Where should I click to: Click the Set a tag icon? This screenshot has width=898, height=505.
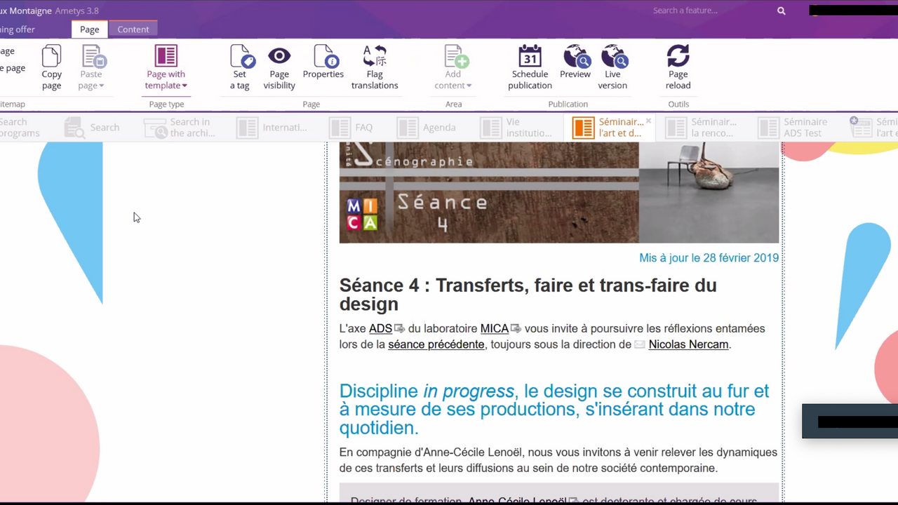tap(241, 57)
